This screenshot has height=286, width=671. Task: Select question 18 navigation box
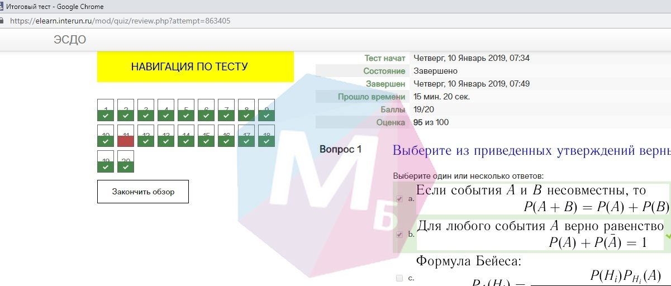tap(267, 136)
